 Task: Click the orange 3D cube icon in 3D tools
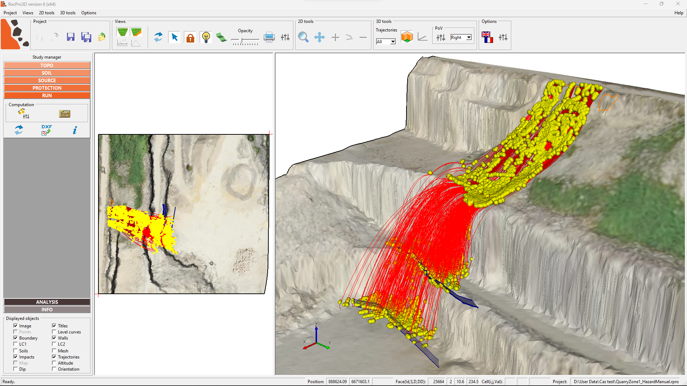click(407, 36)
